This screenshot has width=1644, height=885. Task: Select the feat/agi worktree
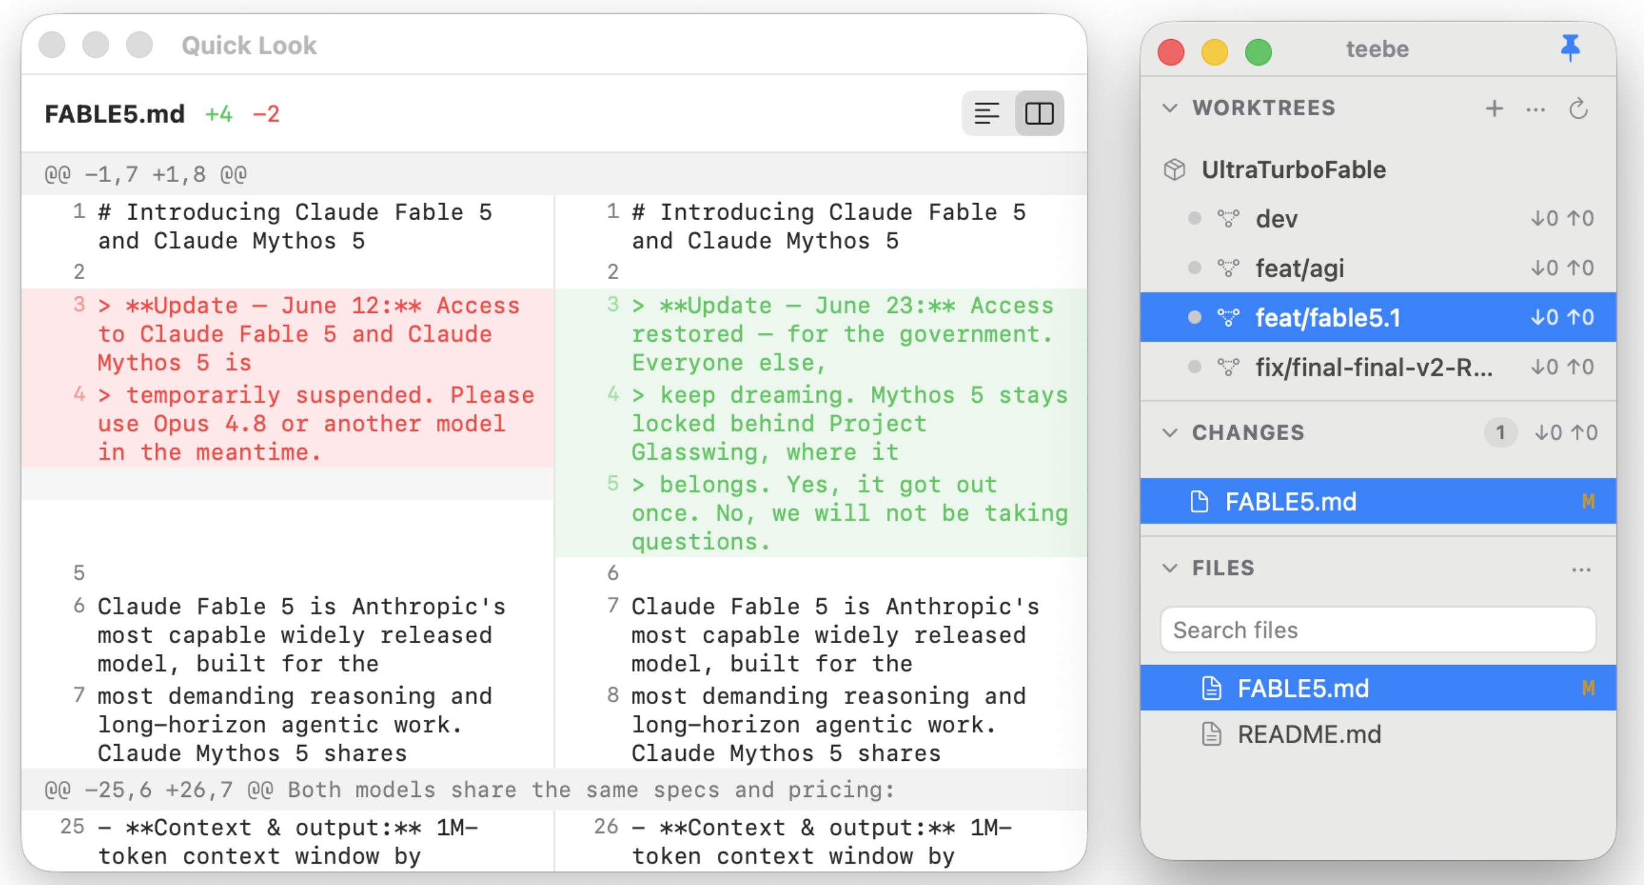(x=1378, y=268)
